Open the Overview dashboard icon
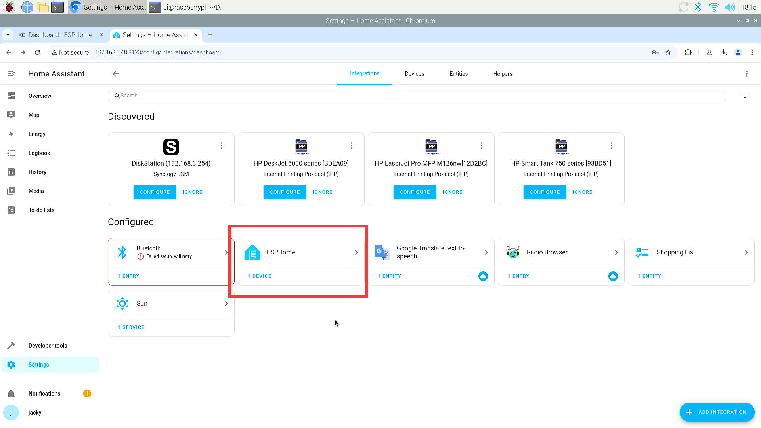Viewport: 761px width, 428px height. pos(11,96)
